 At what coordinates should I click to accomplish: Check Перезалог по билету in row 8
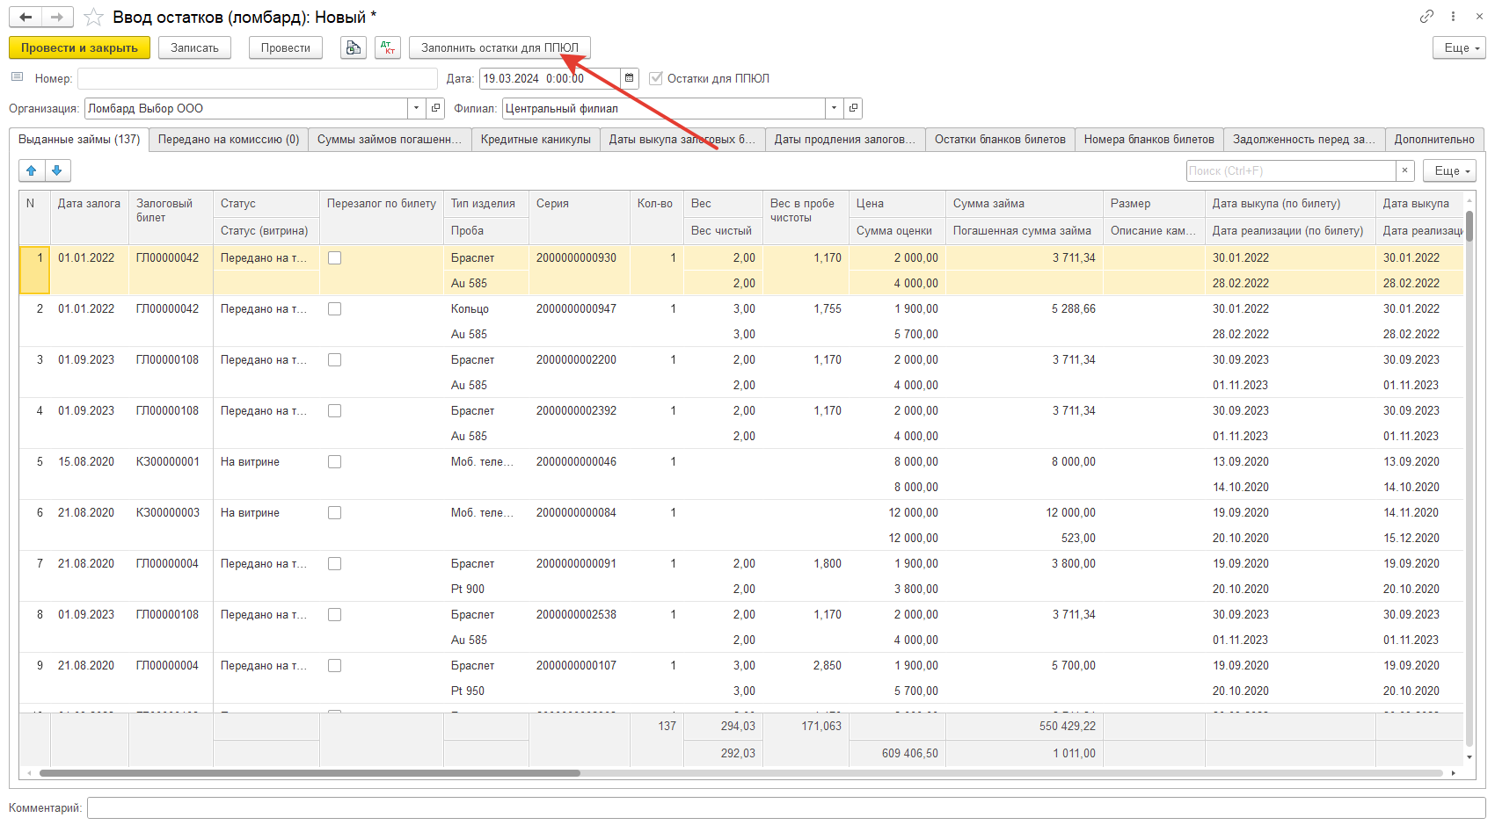[x=334, y=615]
